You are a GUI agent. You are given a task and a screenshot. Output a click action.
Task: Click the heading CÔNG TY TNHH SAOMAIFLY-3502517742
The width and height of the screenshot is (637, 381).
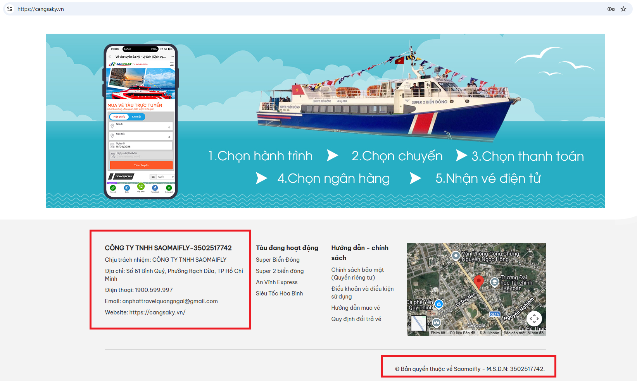coord(168,248)
